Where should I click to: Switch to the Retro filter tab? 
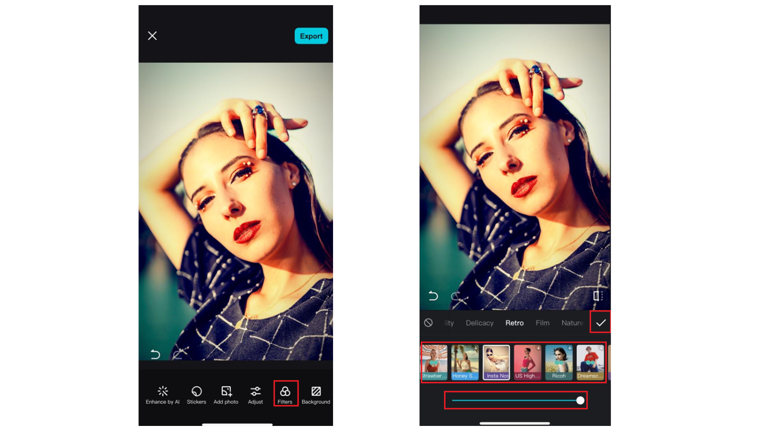pos(514,323)
